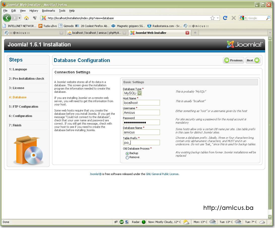The image size is (275, 228).
Task: Open the GNU General Public License link
Action: click(x=162, y=174)
